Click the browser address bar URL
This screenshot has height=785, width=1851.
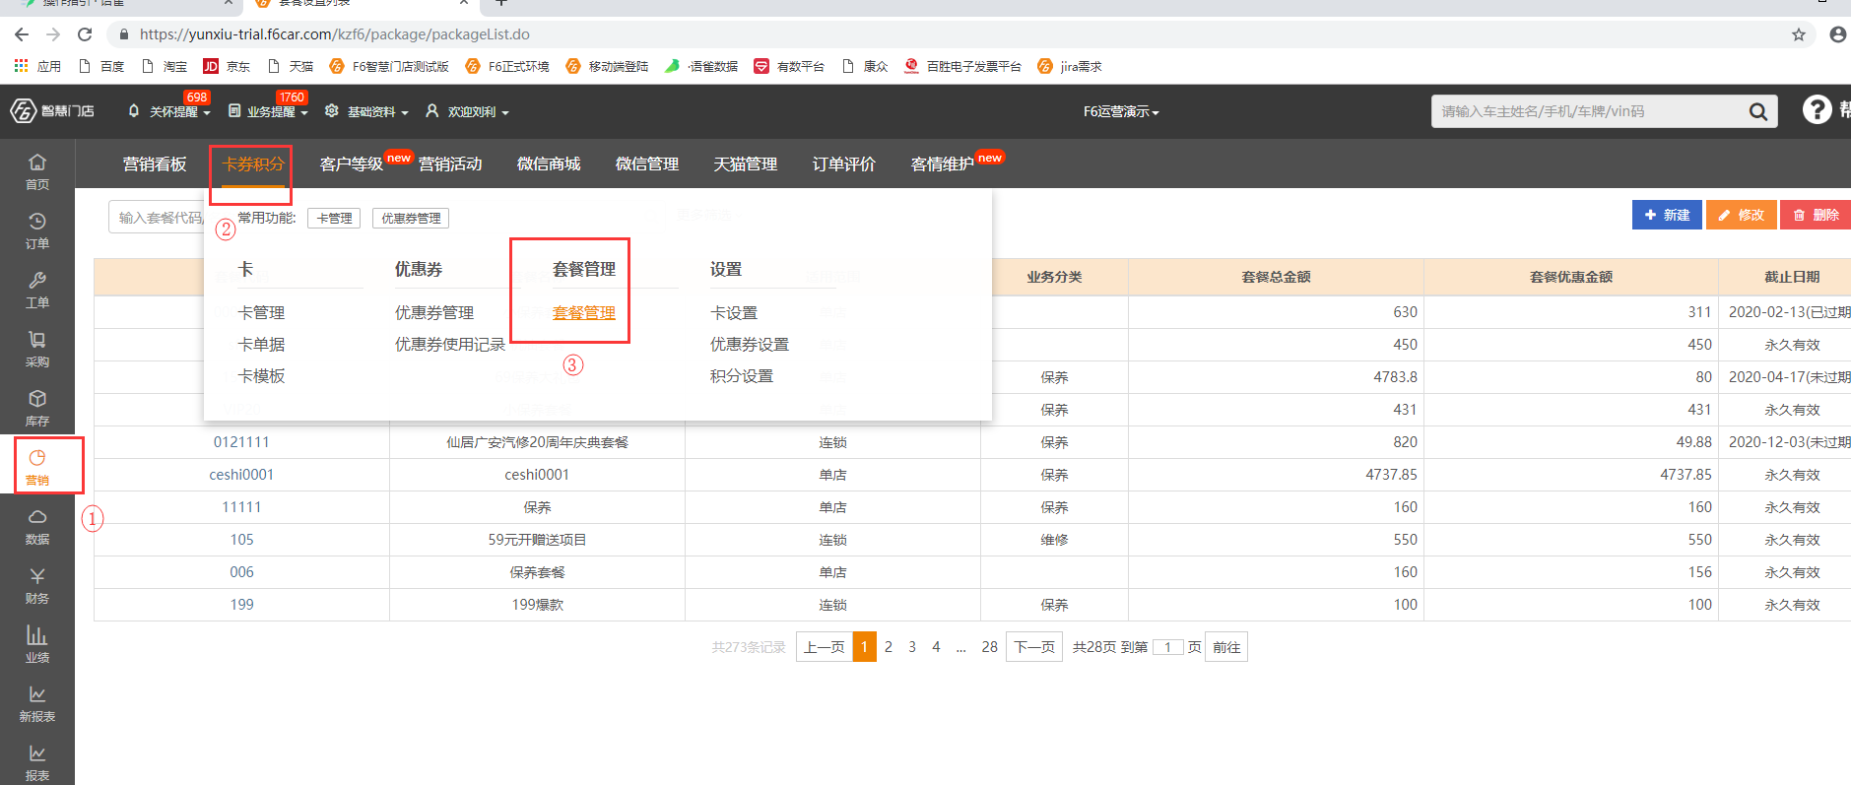[x=335, y=34]
